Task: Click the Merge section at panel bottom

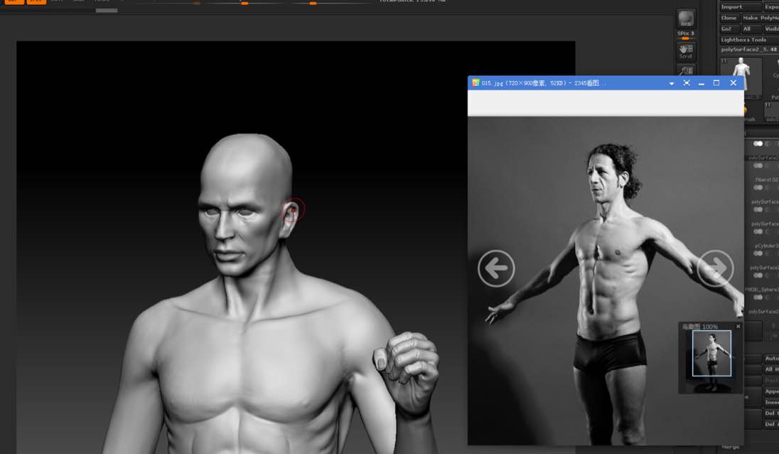Action: (x=731, y=447)
